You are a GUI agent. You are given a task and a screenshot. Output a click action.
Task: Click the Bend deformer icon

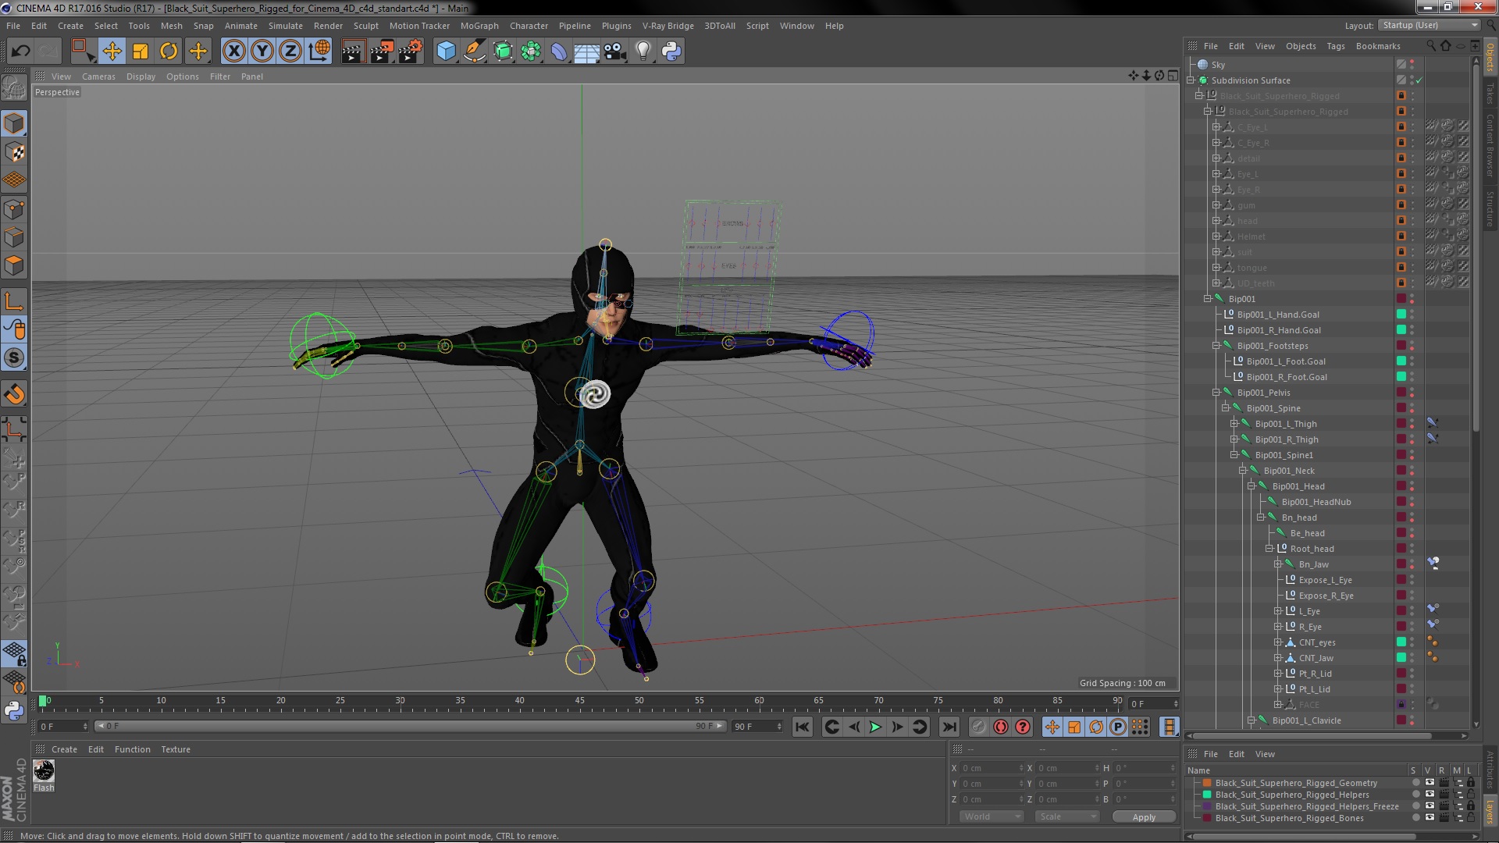pos(559,52)
